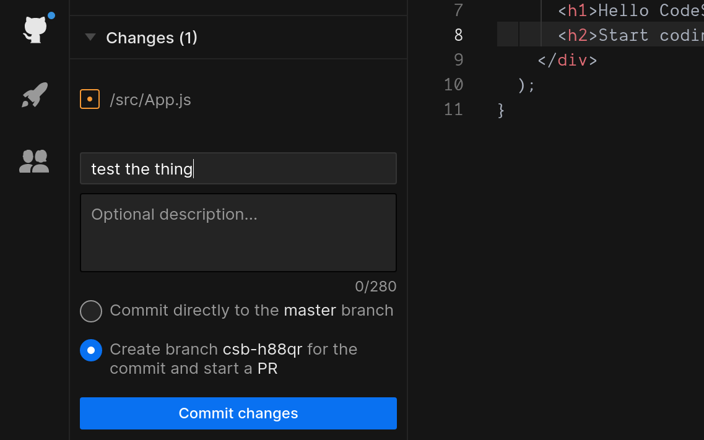Click the GitHub icon in the sidebar

tap(34, 28)
